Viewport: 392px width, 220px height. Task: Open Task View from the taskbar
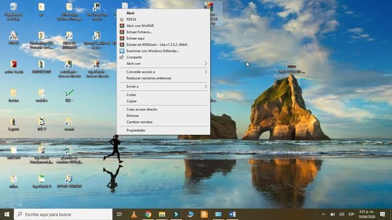click(x=119, y=215)
